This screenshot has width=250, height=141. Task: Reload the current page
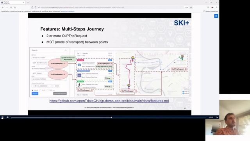11,7
